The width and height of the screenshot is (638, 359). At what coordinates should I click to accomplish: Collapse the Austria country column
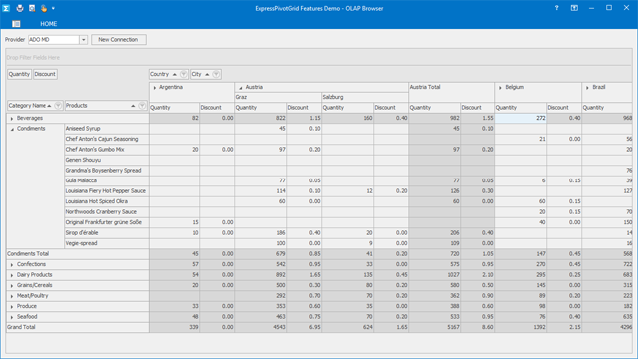click(240, 87)
